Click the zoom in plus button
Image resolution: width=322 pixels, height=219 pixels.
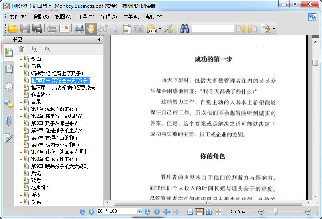click(x=308, y=211)
